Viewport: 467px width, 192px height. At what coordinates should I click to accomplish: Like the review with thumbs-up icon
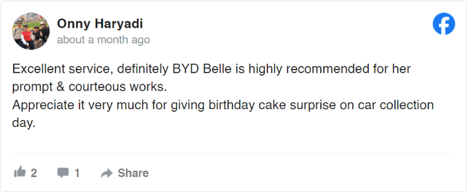[20, 173]
